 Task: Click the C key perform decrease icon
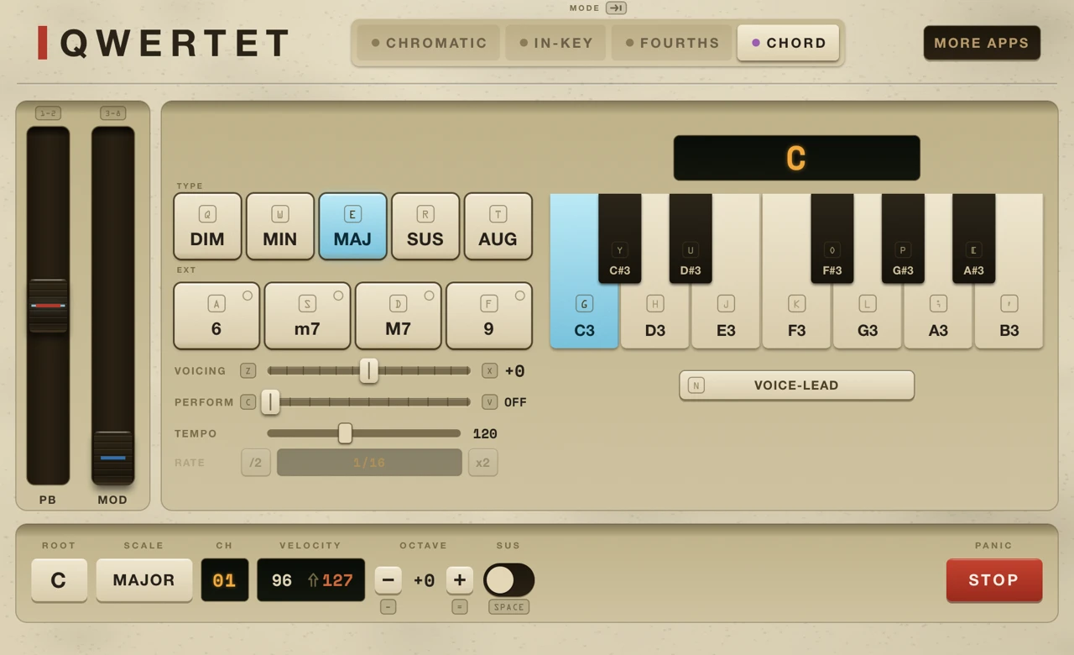click(x=248, y=402)
